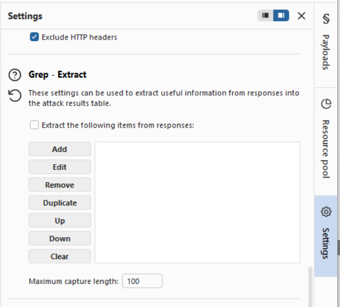The width and height of the screenshot is (340, 307).
Task: Enable Extract the following items from responses
Action: 34,125
